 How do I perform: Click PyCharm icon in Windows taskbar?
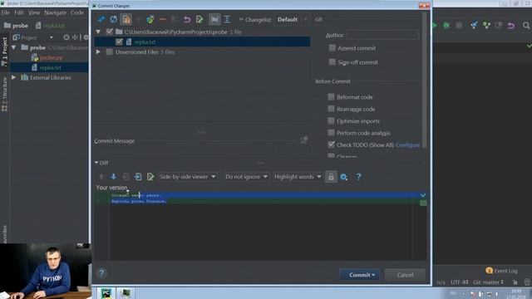[x=106, y=293]
